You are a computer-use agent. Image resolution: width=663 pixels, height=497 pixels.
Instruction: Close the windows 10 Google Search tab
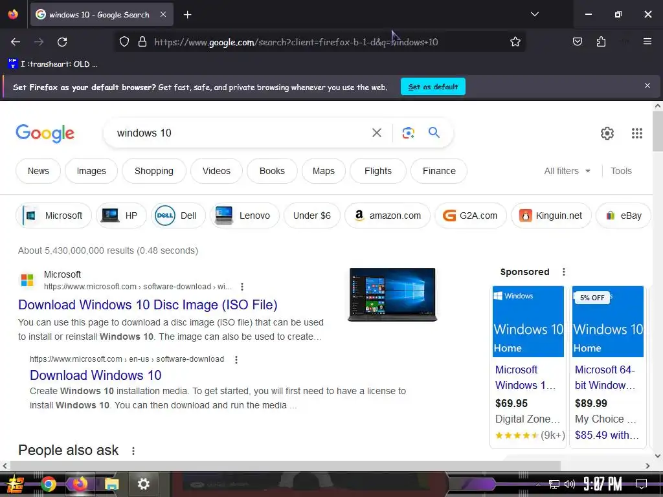(163, 14)
